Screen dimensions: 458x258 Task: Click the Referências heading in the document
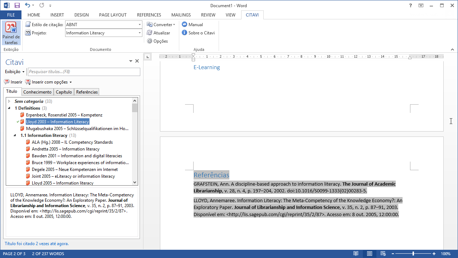tap(211, 175)
